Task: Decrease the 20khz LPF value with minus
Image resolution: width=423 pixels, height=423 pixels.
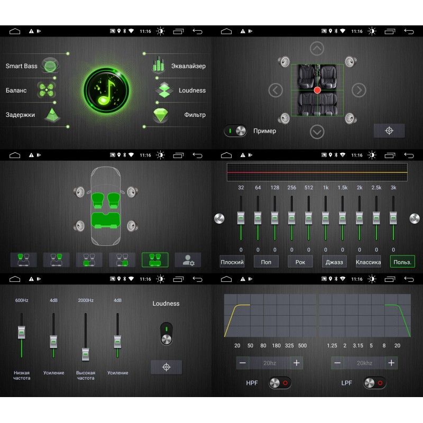Action: (337, 363)
